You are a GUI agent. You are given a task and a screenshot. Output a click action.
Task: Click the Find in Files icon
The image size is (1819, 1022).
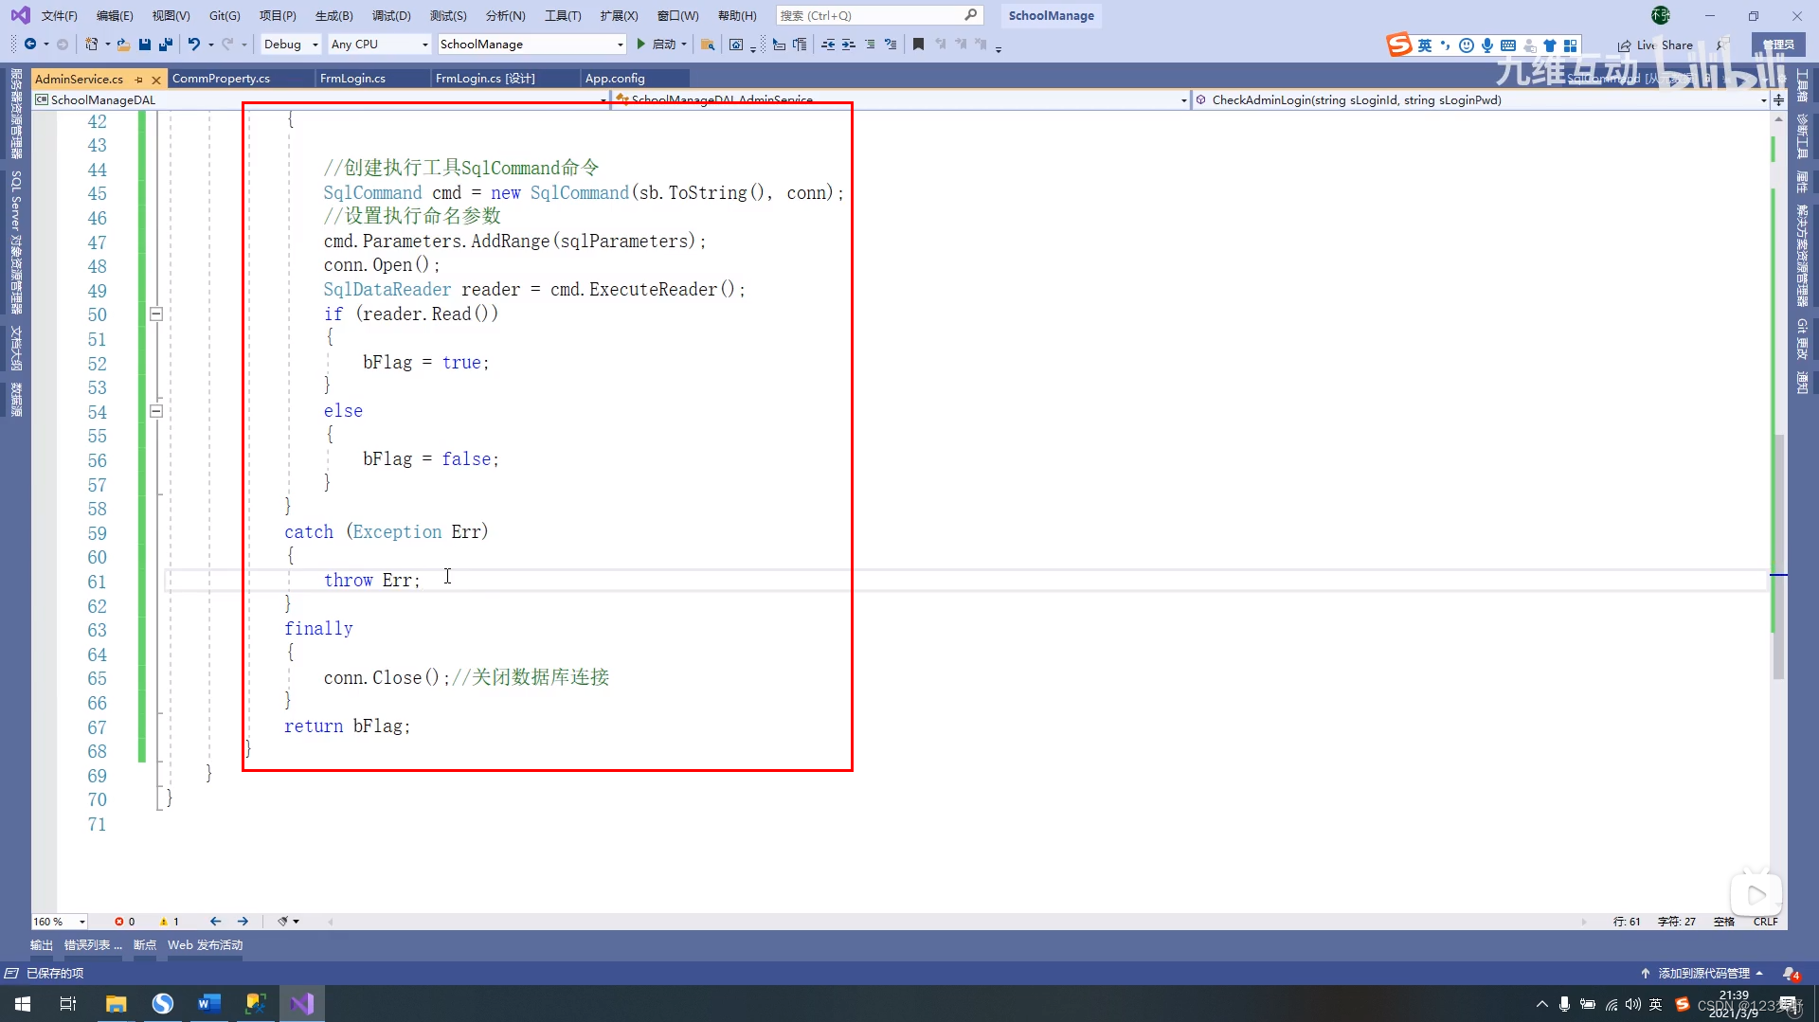707,45
